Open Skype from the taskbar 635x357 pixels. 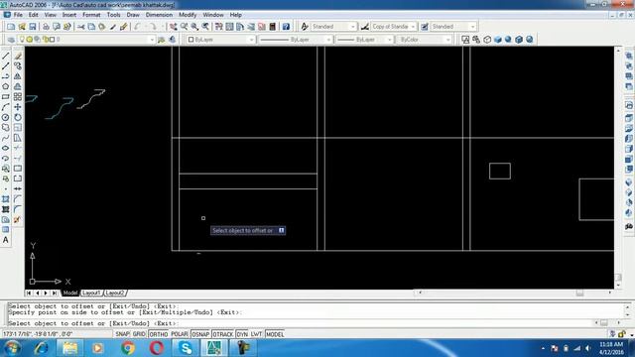(186, 348)
